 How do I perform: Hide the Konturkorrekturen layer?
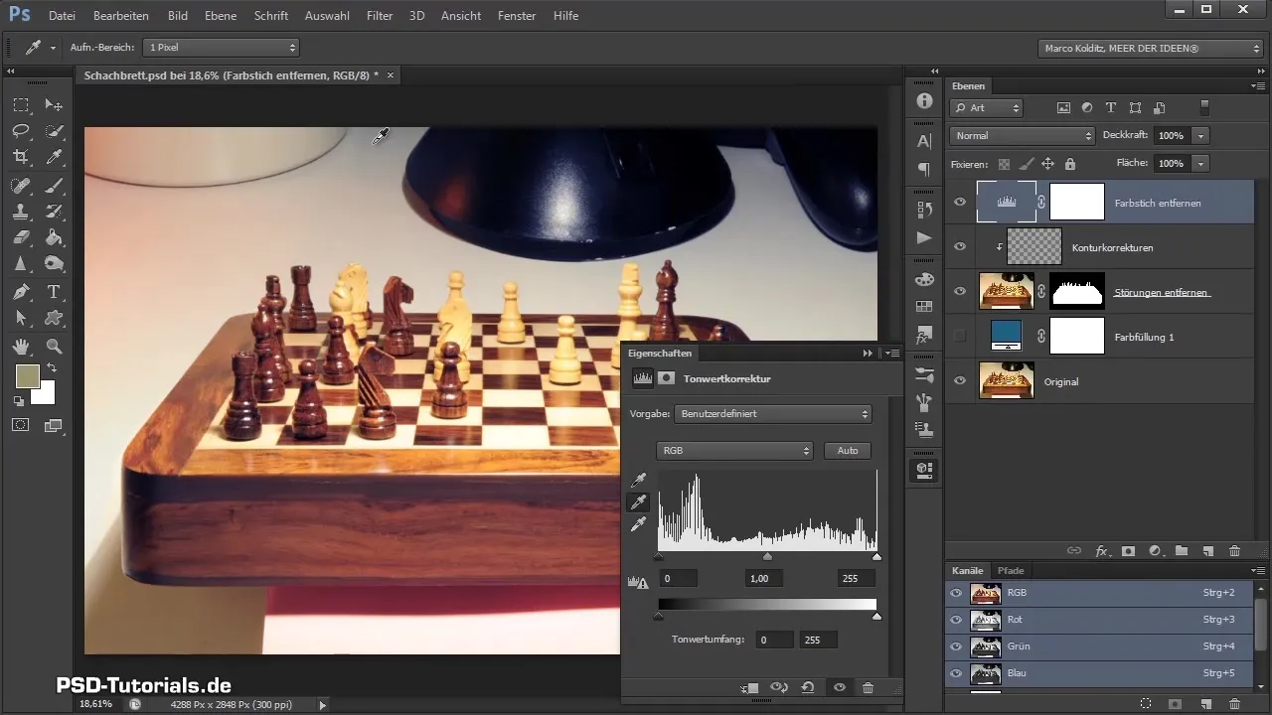[x=960, y=246]
